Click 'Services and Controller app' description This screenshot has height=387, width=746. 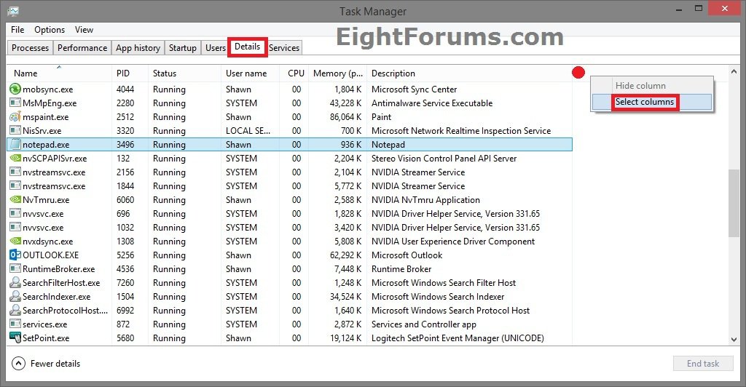coord(423,324)
